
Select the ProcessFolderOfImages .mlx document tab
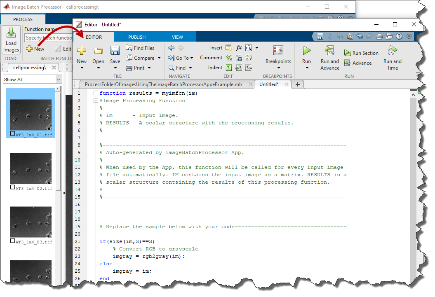pos(164,84)
